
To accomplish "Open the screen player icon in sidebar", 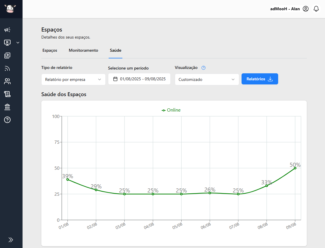I will (7, 43).
